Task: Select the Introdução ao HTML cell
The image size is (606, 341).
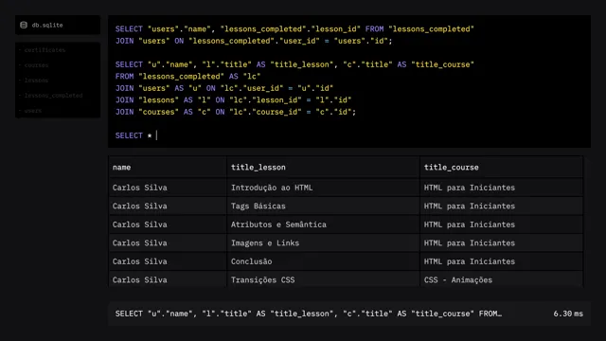Action: [323, 188]
